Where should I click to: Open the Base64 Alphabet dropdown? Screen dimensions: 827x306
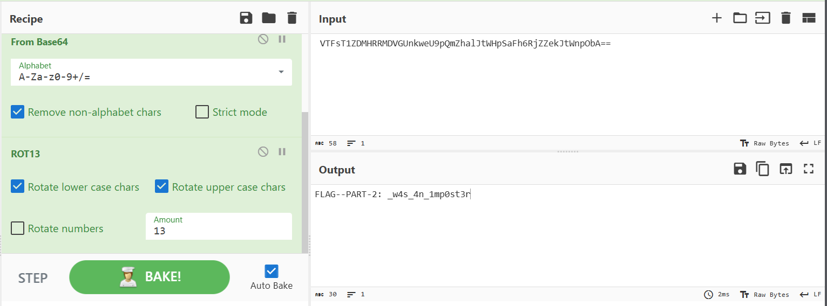tap(281, 72)
